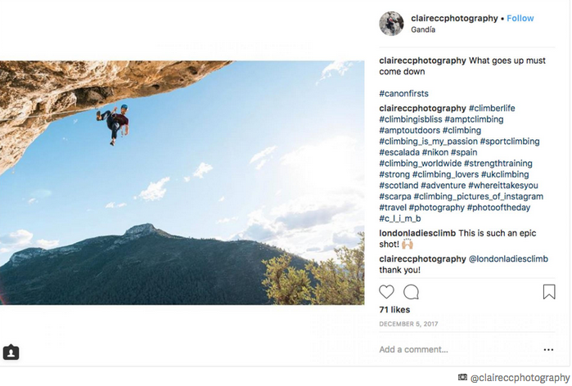
Task: View the 71 likes list
Action: [394, 311]
